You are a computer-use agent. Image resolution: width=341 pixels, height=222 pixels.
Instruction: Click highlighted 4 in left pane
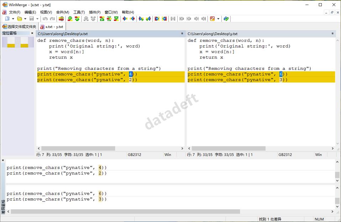(131, 74)
